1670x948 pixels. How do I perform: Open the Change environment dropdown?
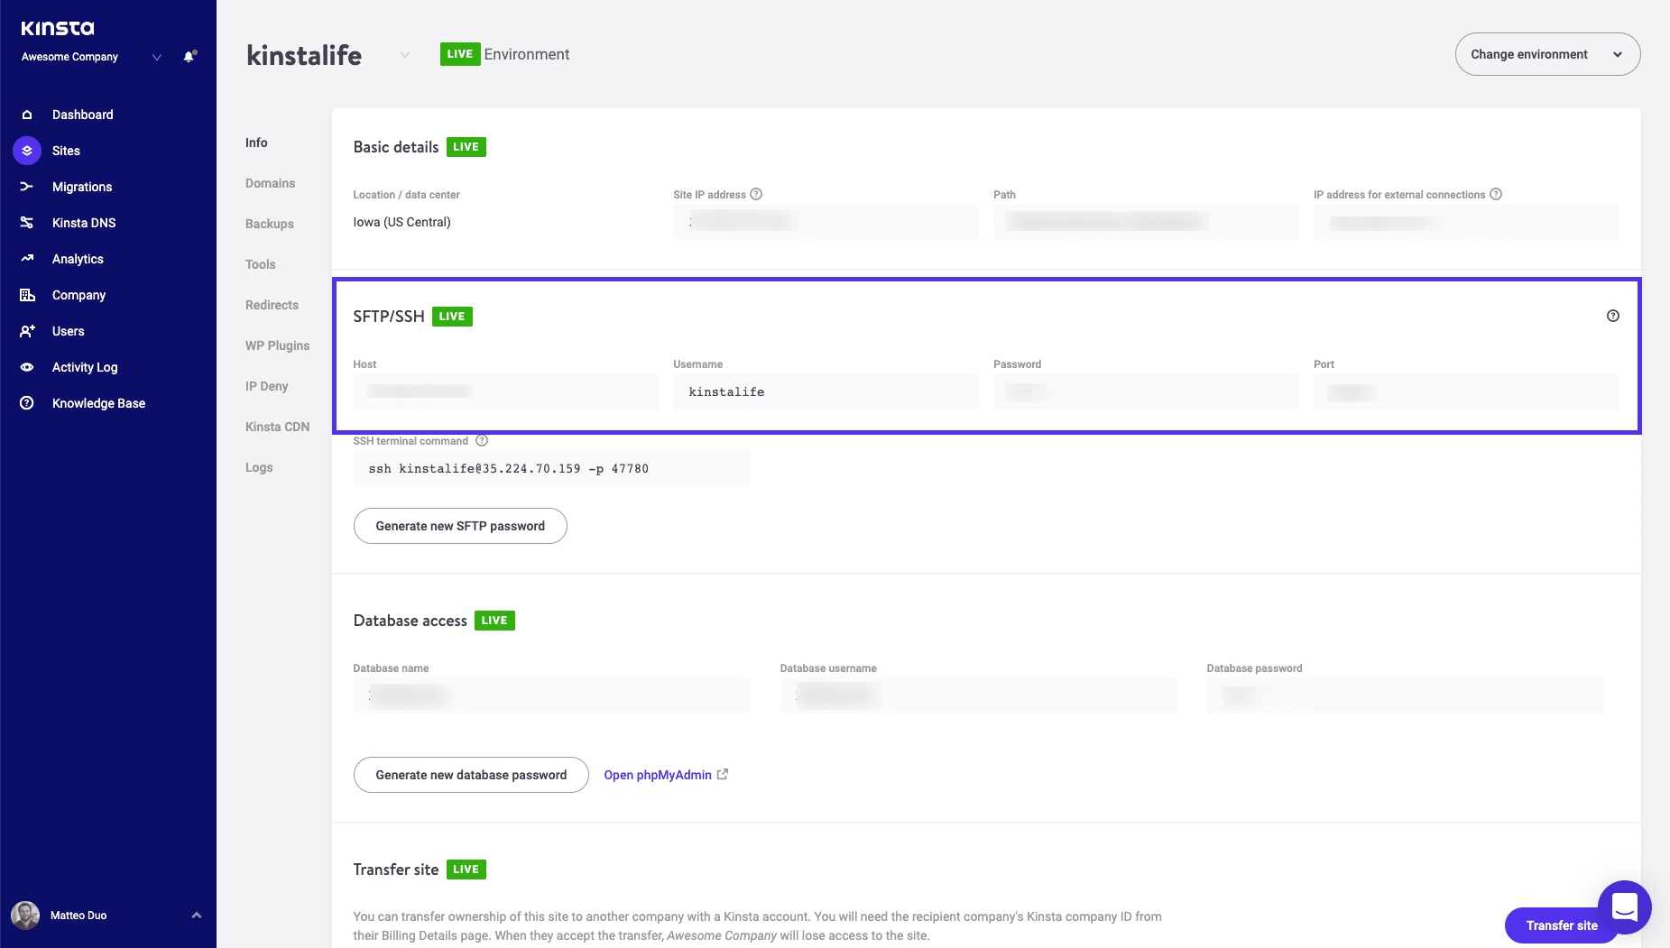(x=1547, y=54)
